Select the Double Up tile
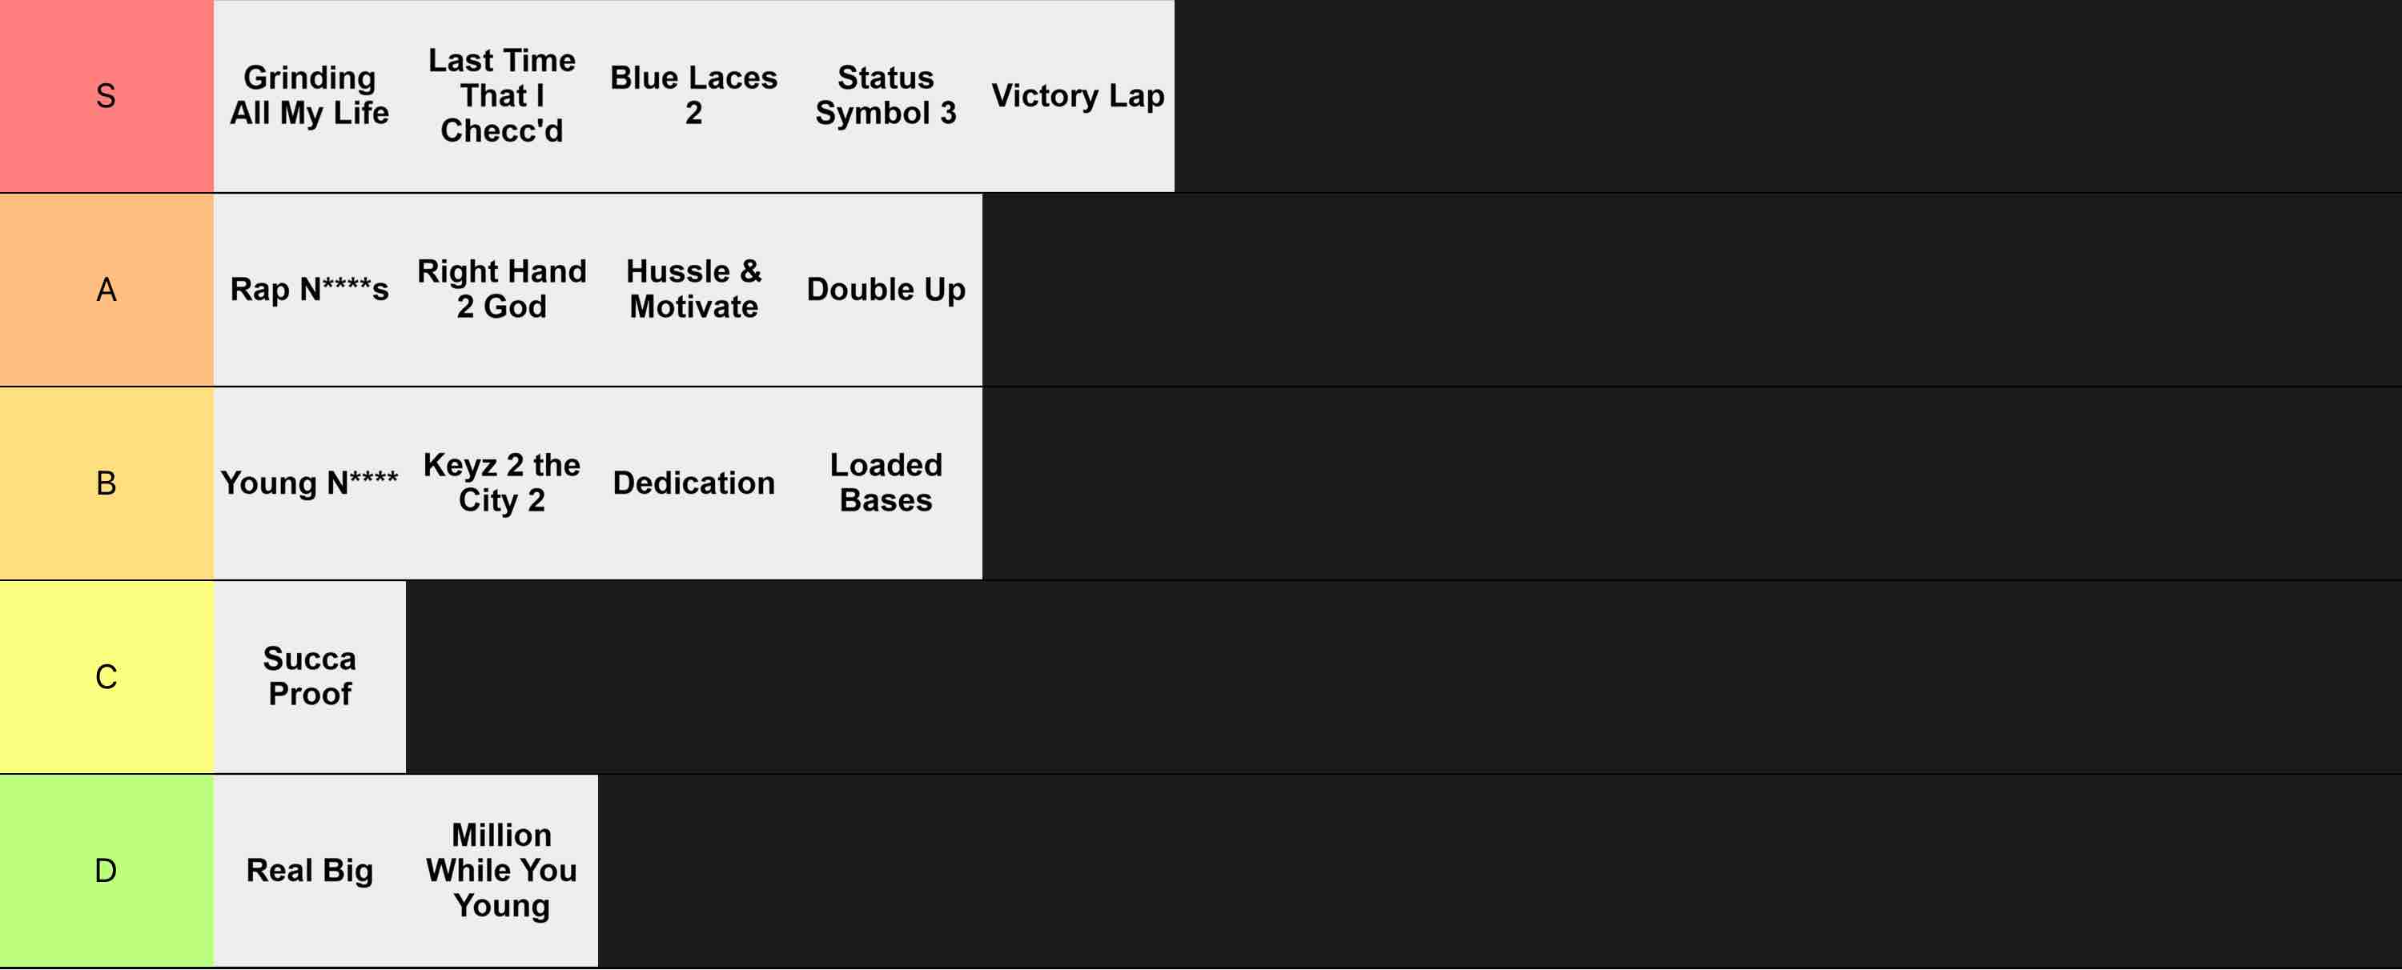The image size is (2402, 970). click(886, 290)
